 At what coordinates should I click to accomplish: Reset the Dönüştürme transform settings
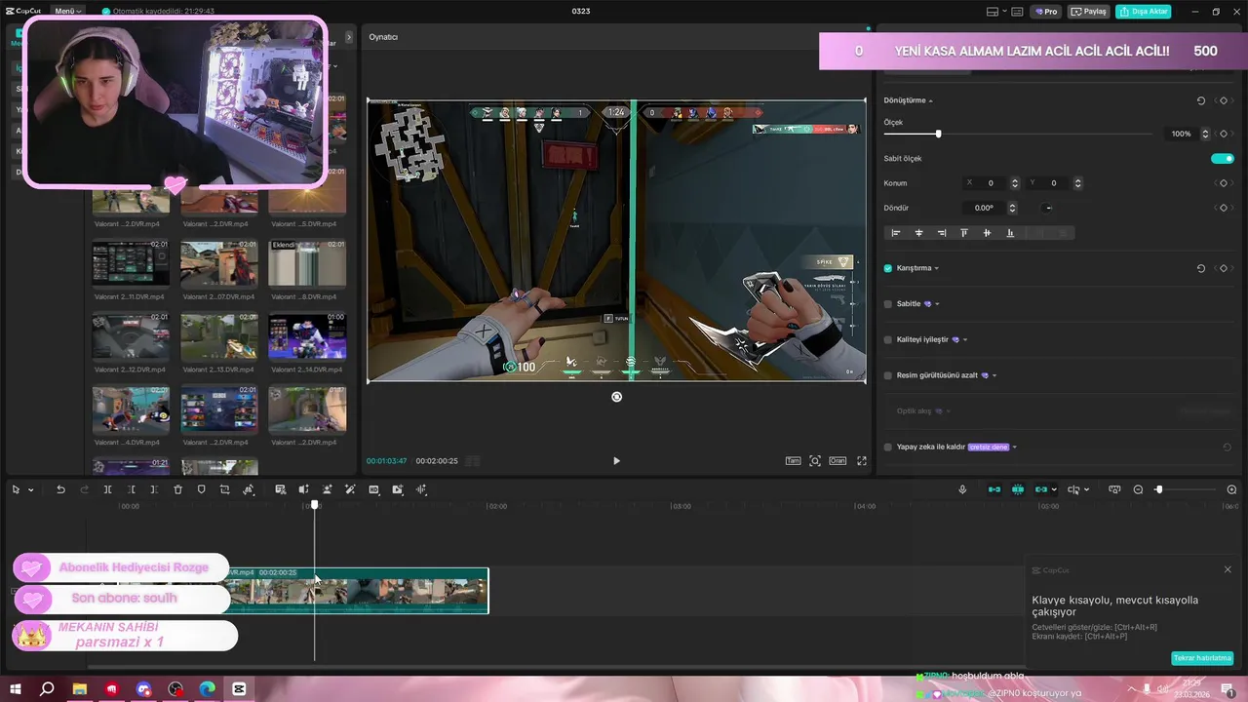pyautogui.click(x=1201, y=100)
